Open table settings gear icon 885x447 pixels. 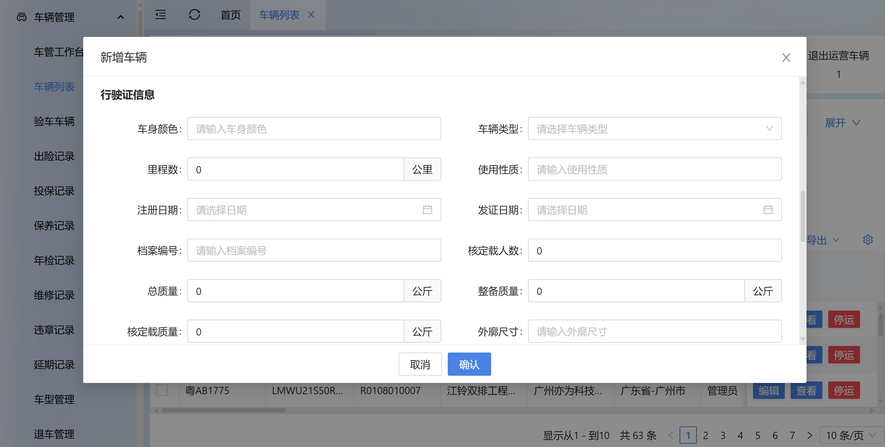[868, 240]
